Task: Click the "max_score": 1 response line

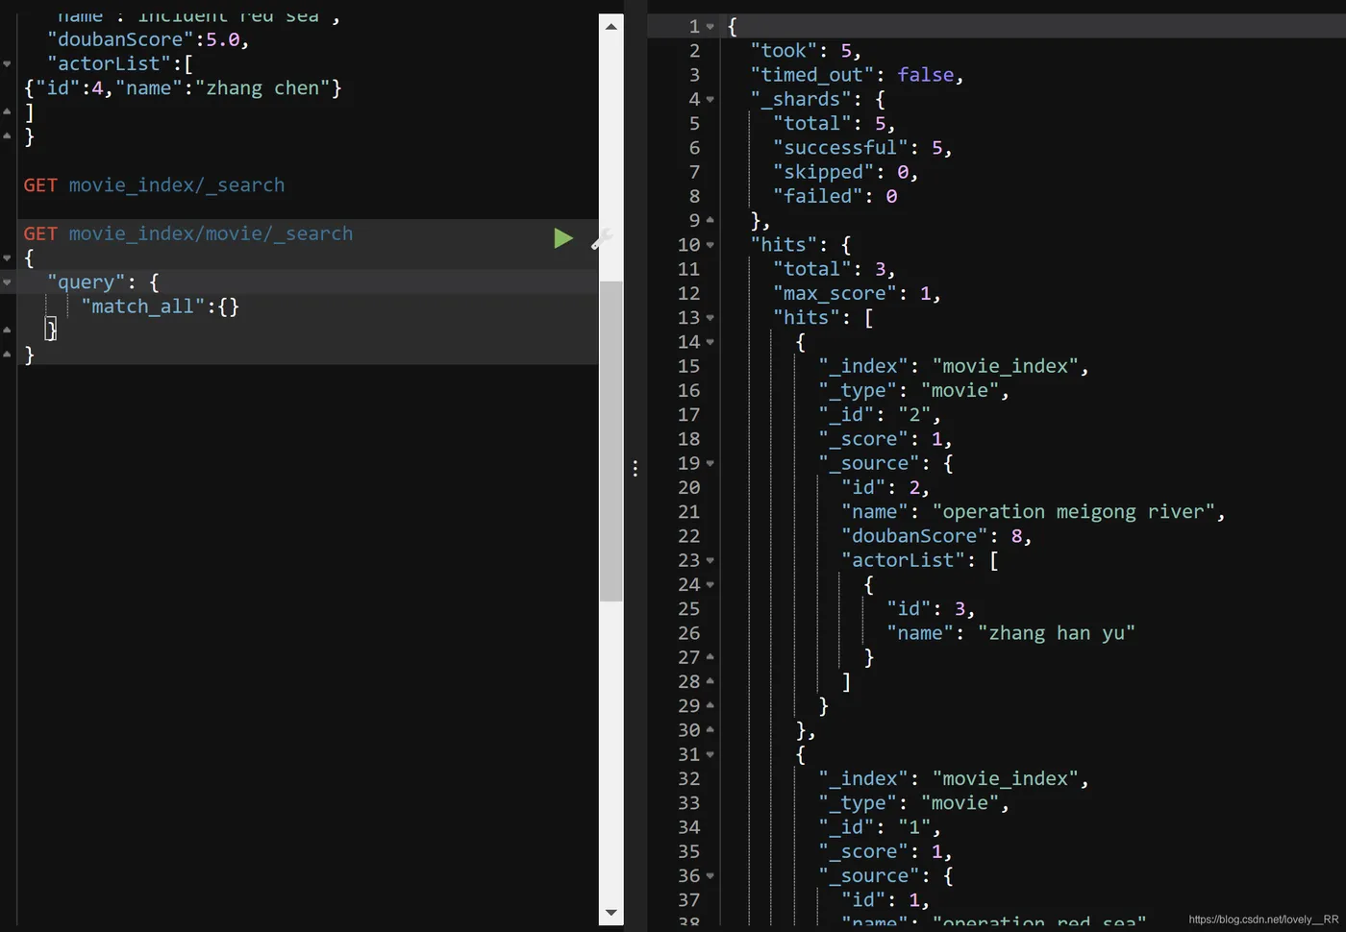Action: point(857,294)
